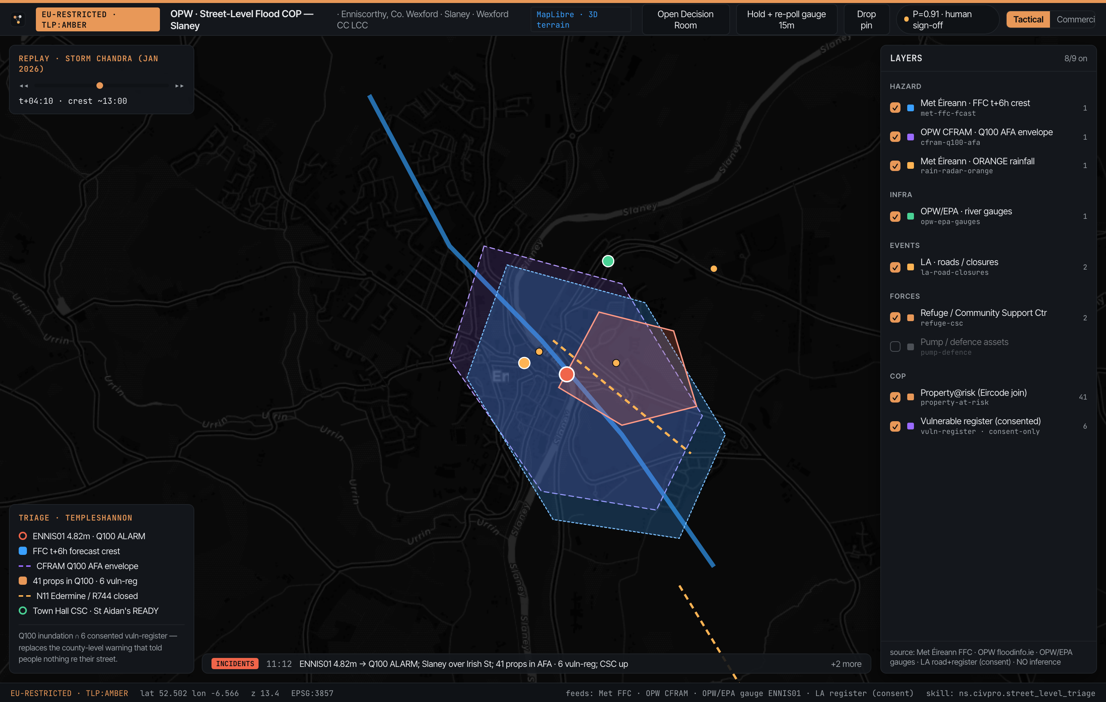Click the INCIDENTS red tag
Screen dimensions: 1106x702
(235, 664)
